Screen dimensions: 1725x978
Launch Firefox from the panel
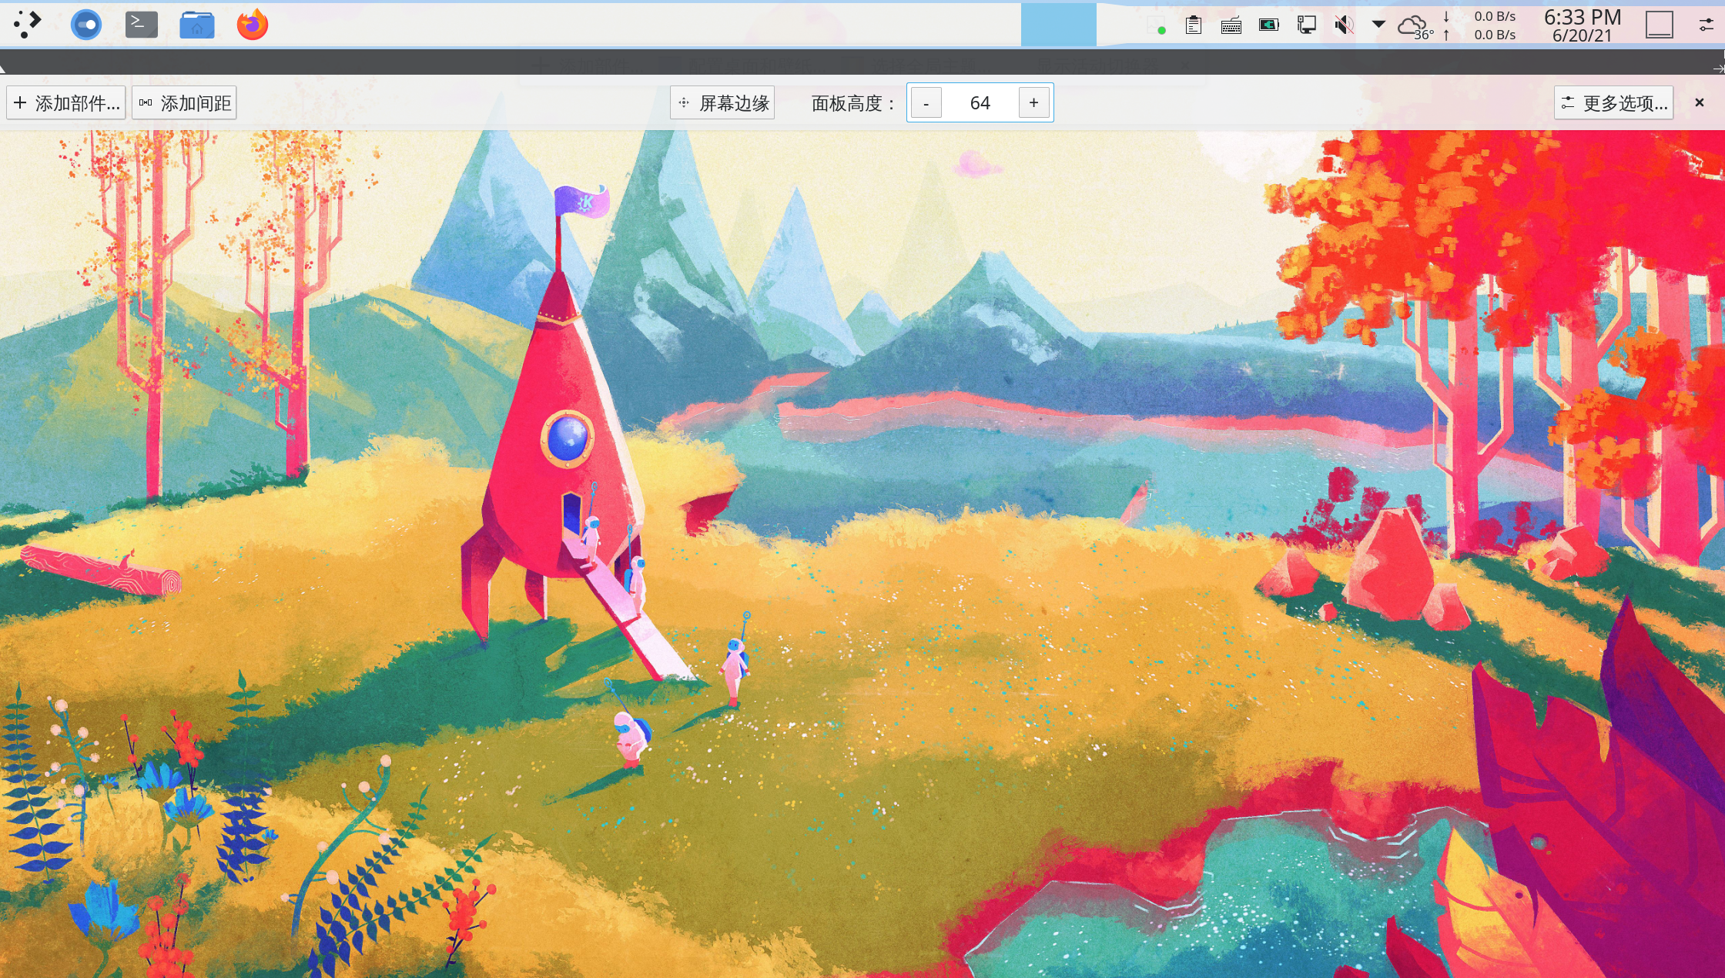click(x=253, y=25)
